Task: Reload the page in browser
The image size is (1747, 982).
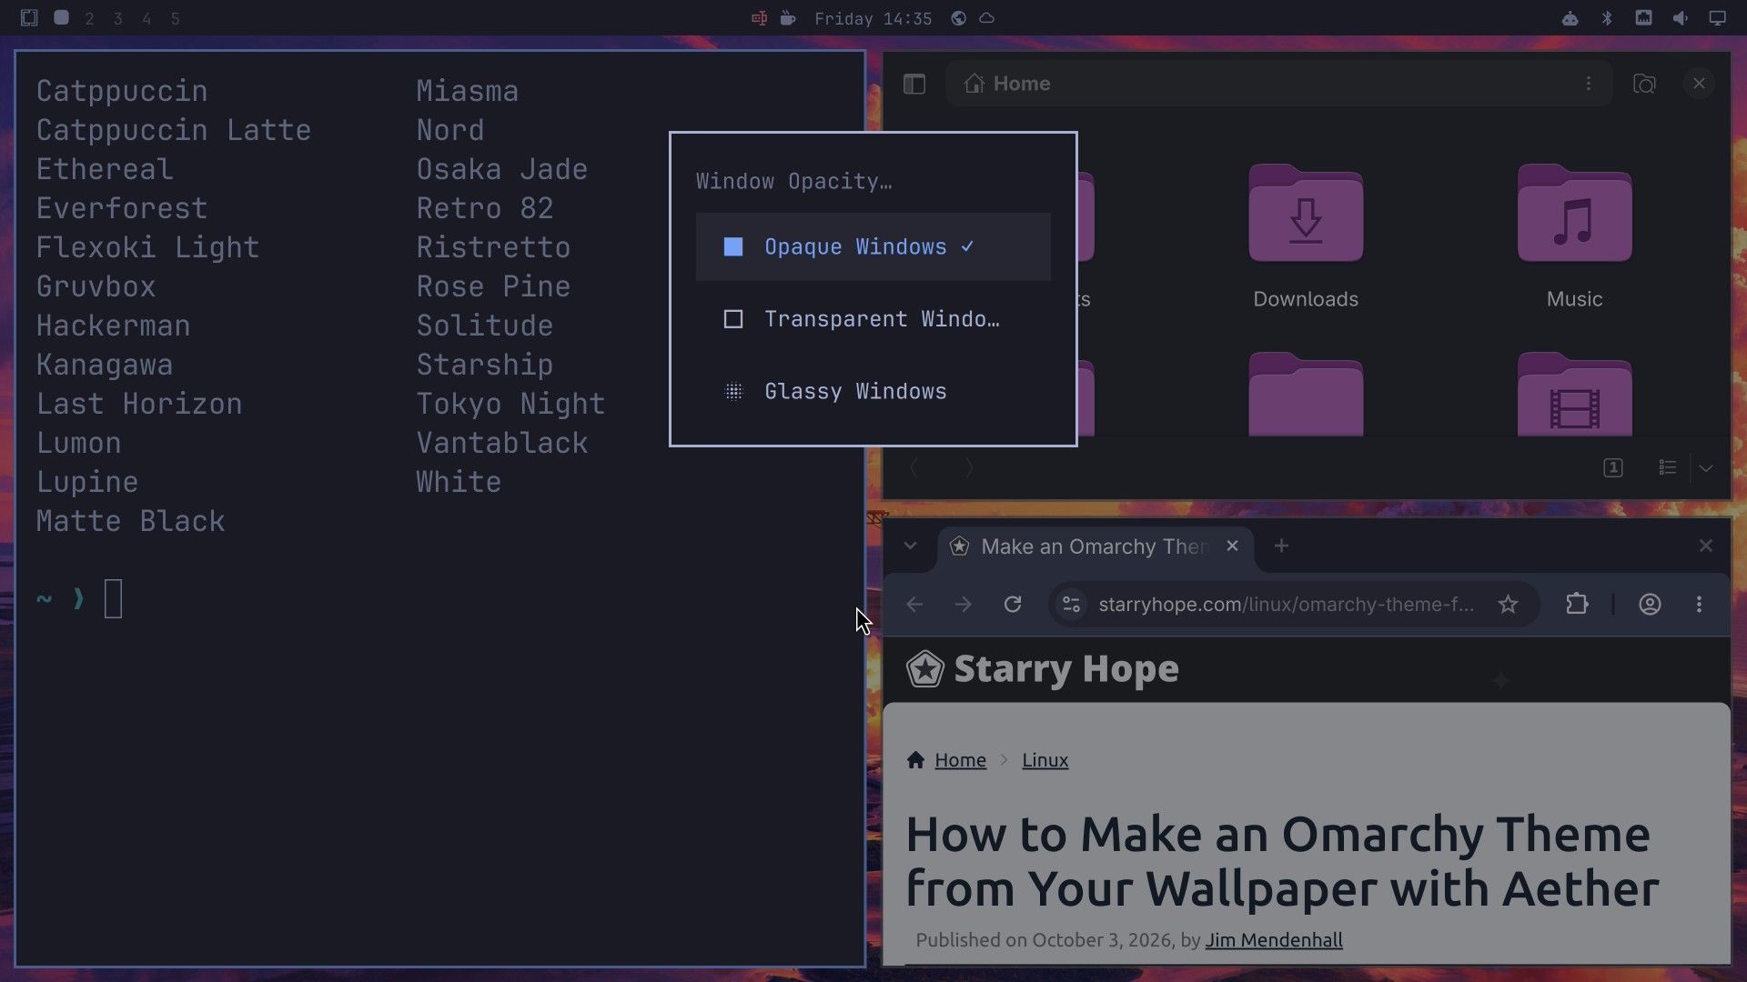Action: coord(1012,605)
